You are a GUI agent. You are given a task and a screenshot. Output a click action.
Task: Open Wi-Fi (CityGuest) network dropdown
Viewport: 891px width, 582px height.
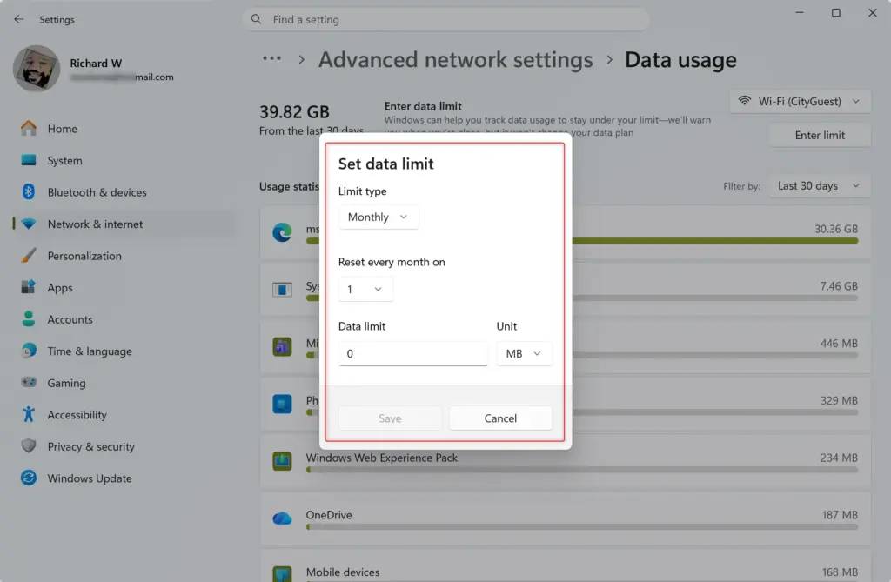tap(800, 101)
